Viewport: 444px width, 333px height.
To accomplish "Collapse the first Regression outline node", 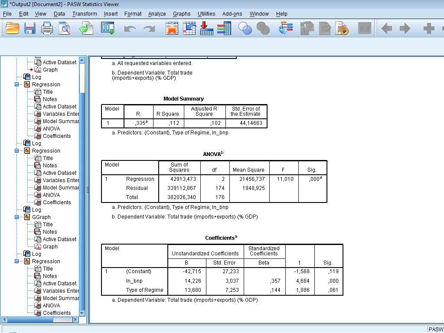I will (x=17, y=85).
